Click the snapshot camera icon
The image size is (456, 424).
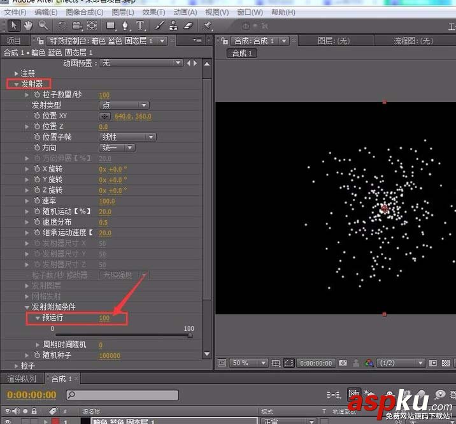click(343, 363)
